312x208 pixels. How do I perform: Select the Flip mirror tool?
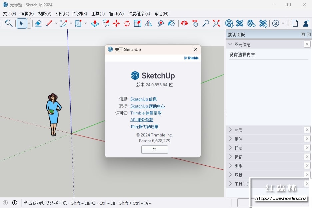pos(148,23)
